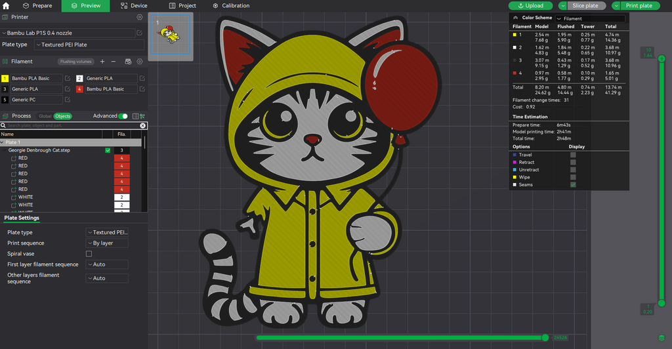
Task: Open the printer selection dropdown
Action: 68,33
